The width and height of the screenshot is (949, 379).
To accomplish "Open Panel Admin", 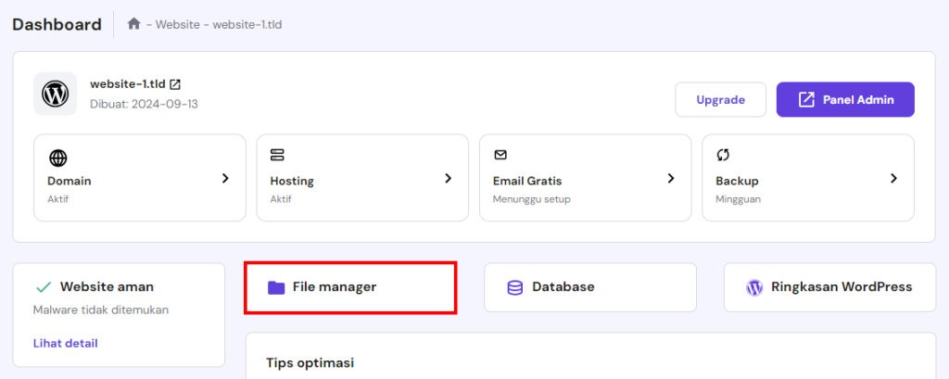I will (845, 100).
